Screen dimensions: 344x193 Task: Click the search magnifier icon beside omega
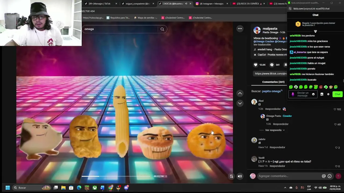162,29
